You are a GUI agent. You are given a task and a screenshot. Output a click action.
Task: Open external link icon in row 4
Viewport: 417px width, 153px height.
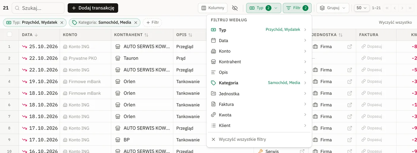tap(350, 81)
